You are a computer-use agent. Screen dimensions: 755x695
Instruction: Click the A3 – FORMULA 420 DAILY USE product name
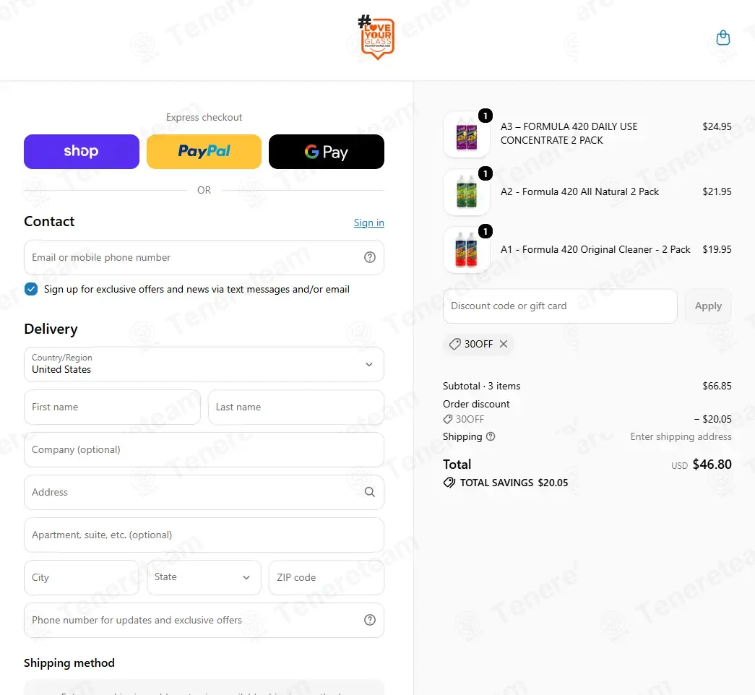click(569, 134)
